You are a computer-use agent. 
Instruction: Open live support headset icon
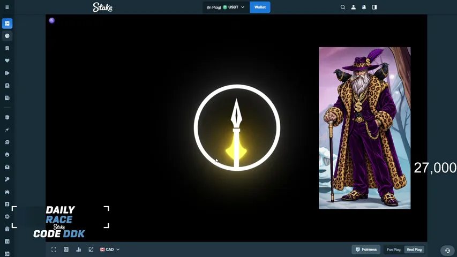[x=447, y=251]
